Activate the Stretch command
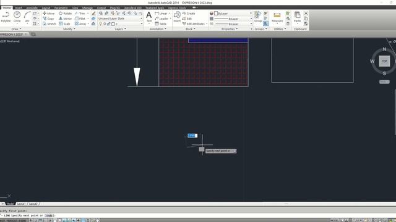Screen dimensions: 396x222 click(49, 23)
